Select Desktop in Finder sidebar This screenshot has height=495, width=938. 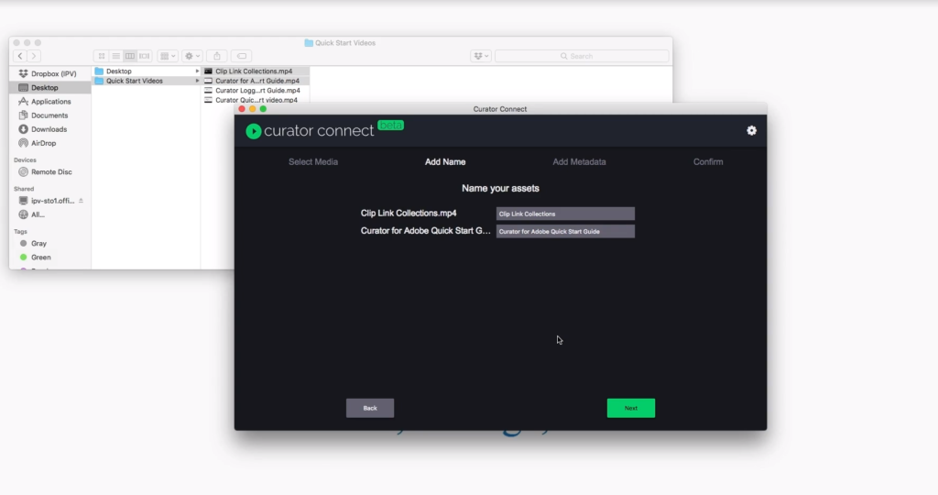pos(50,87)
